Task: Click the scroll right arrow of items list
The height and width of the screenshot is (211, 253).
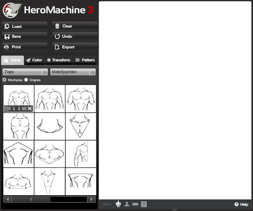Action: pos(91,199)
